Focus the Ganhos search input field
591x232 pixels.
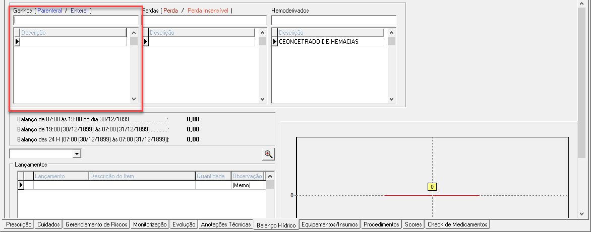click(x=76, y=20)
